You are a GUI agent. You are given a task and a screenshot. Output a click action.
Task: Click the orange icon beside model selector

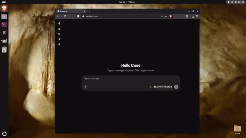pyautogui.click(x=151, y=87)
